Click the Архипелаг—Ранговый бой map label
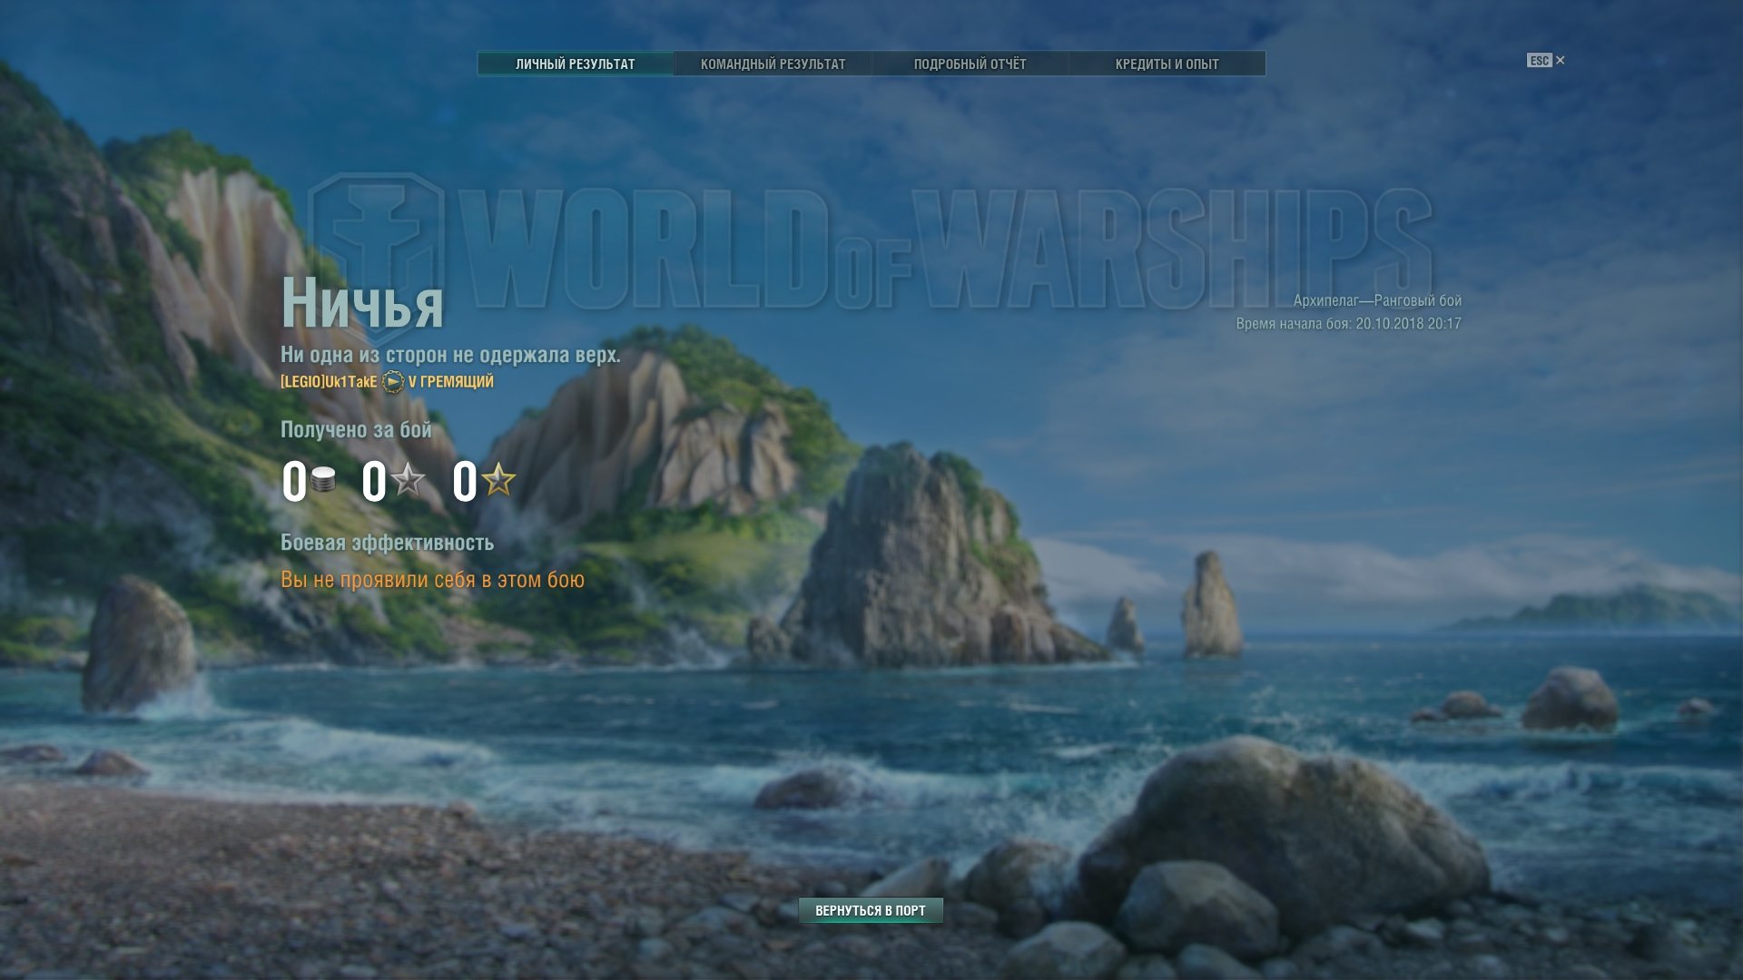The width and height of the screenshot is (1743, 980). pos(1376,300)
